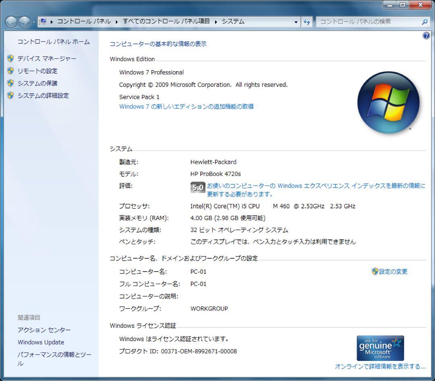
Task: Open システムの保護 link
Action: point(37,83)
